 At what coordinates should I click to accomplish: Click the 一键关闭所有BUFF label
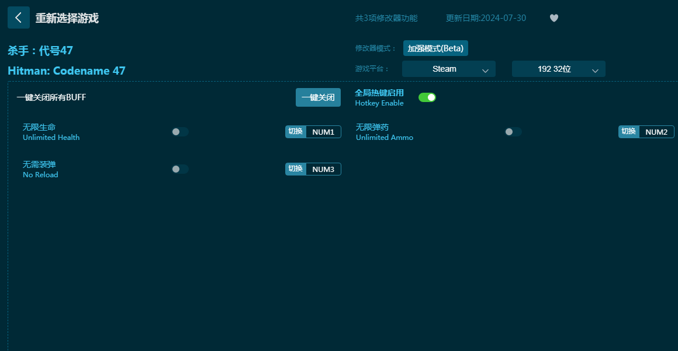pyautogui.click(x=51, y=97)
